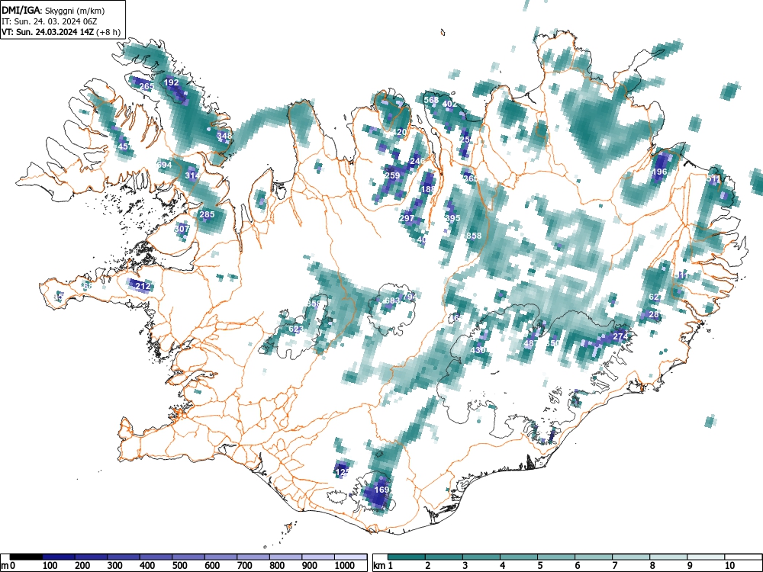The width and height of the screenshot is (763, 572).
Task: Click the '192' visibility value on the map
Action: click(171, 82)
